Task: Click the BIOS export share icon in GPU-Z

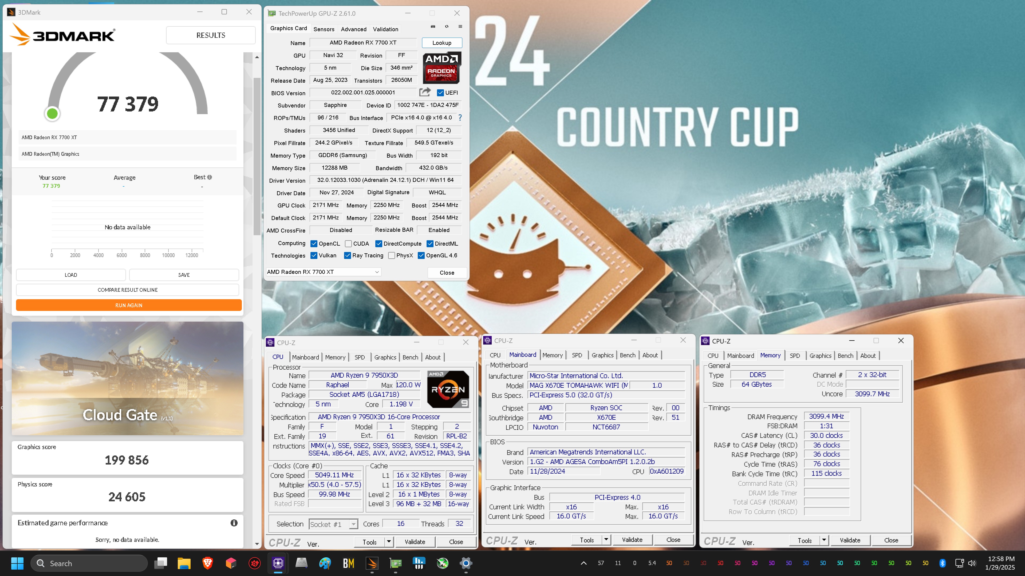Action: click(425, 92)
